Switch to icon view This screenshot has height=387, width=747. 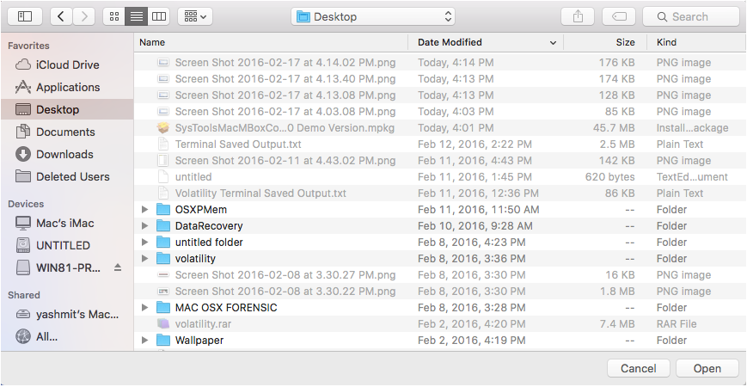pos(113,16)
